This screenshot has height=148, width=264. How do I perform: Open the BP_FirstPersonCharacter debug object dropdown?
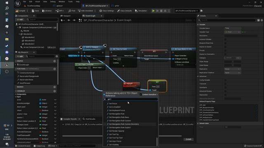186,11
